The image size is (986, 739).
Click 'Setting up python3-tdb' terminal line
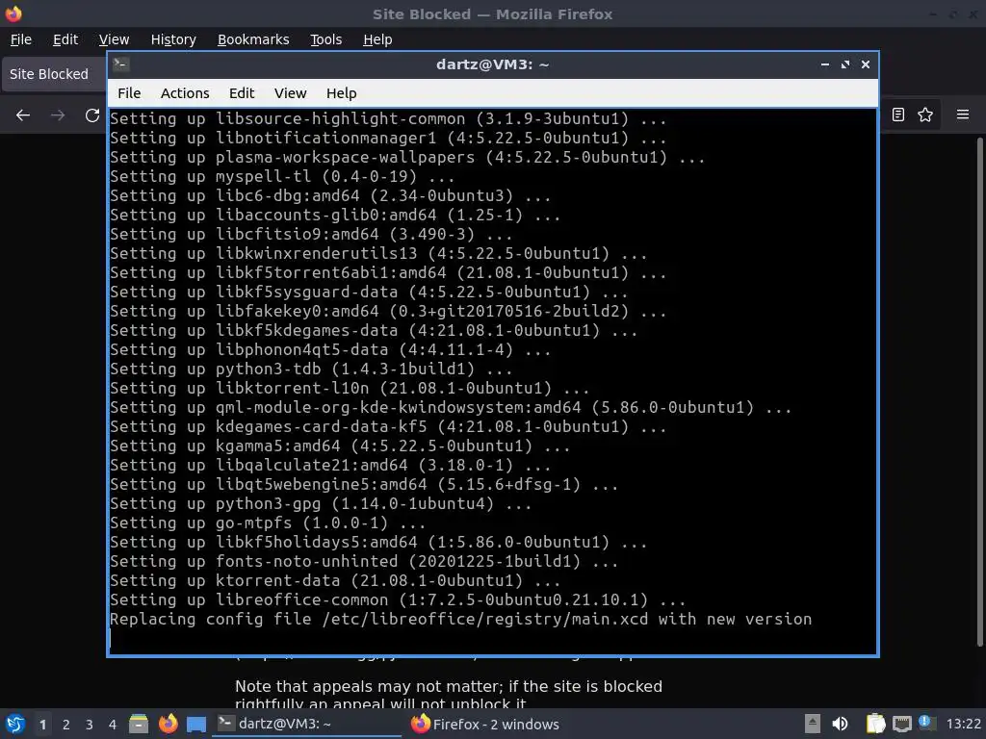(311, 369)
